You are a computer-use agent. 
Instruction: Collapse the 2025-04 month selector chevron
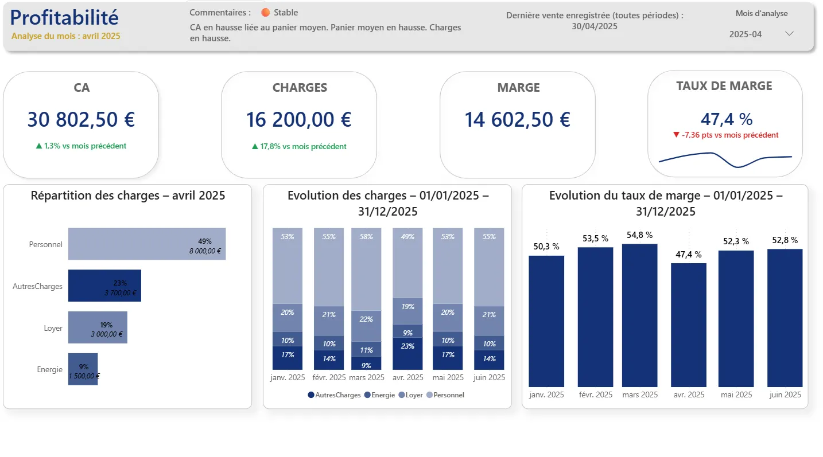[790, 33]
